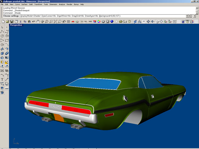
Task: Select the Boolean union spheres tool
Action: (x=7, y=53)
